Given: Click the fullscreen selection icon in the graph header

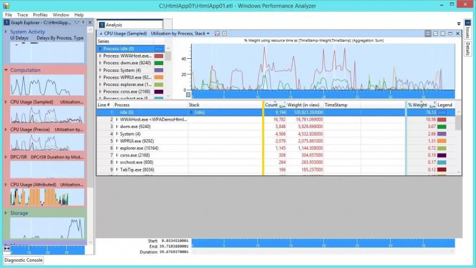Looking at the screenshot, I should click(x=224, y=33).
